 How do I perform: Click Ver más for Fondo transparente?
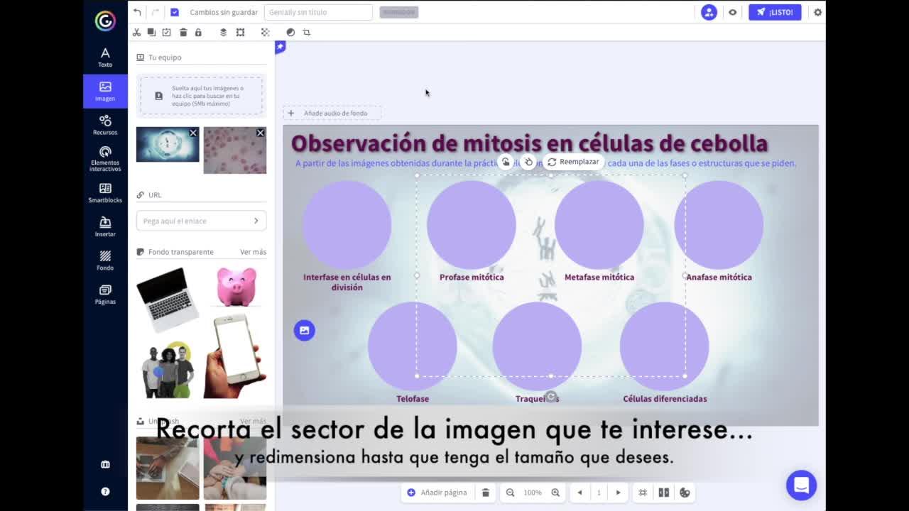pos(253,252)
